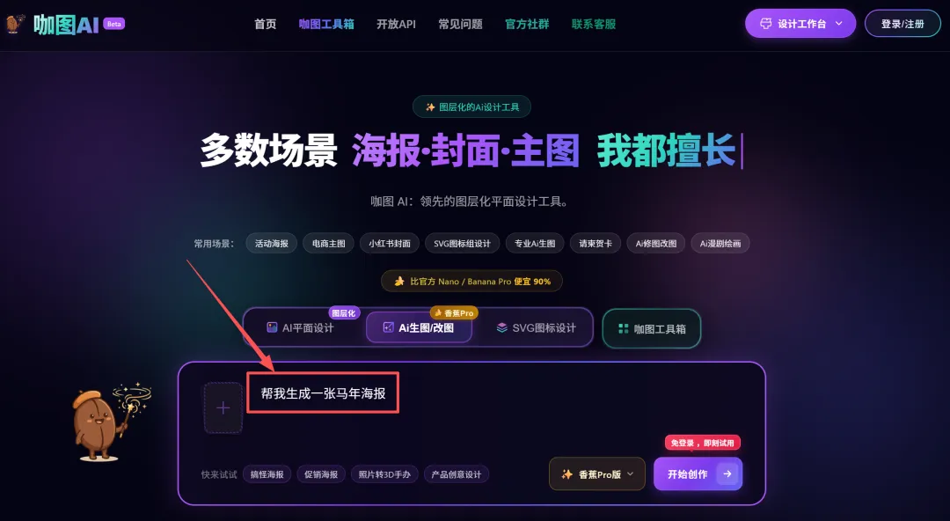Expand the 设计工作台 dropdown chevron

tap(838, 24)
